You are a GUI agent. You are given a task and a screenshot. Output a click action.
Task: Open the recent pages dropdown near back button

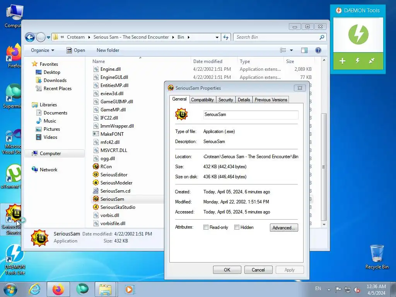click(48, 38)
